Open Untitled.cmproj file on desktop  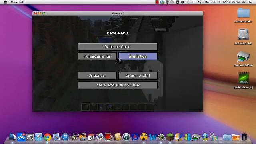click(x=243, y=80)
